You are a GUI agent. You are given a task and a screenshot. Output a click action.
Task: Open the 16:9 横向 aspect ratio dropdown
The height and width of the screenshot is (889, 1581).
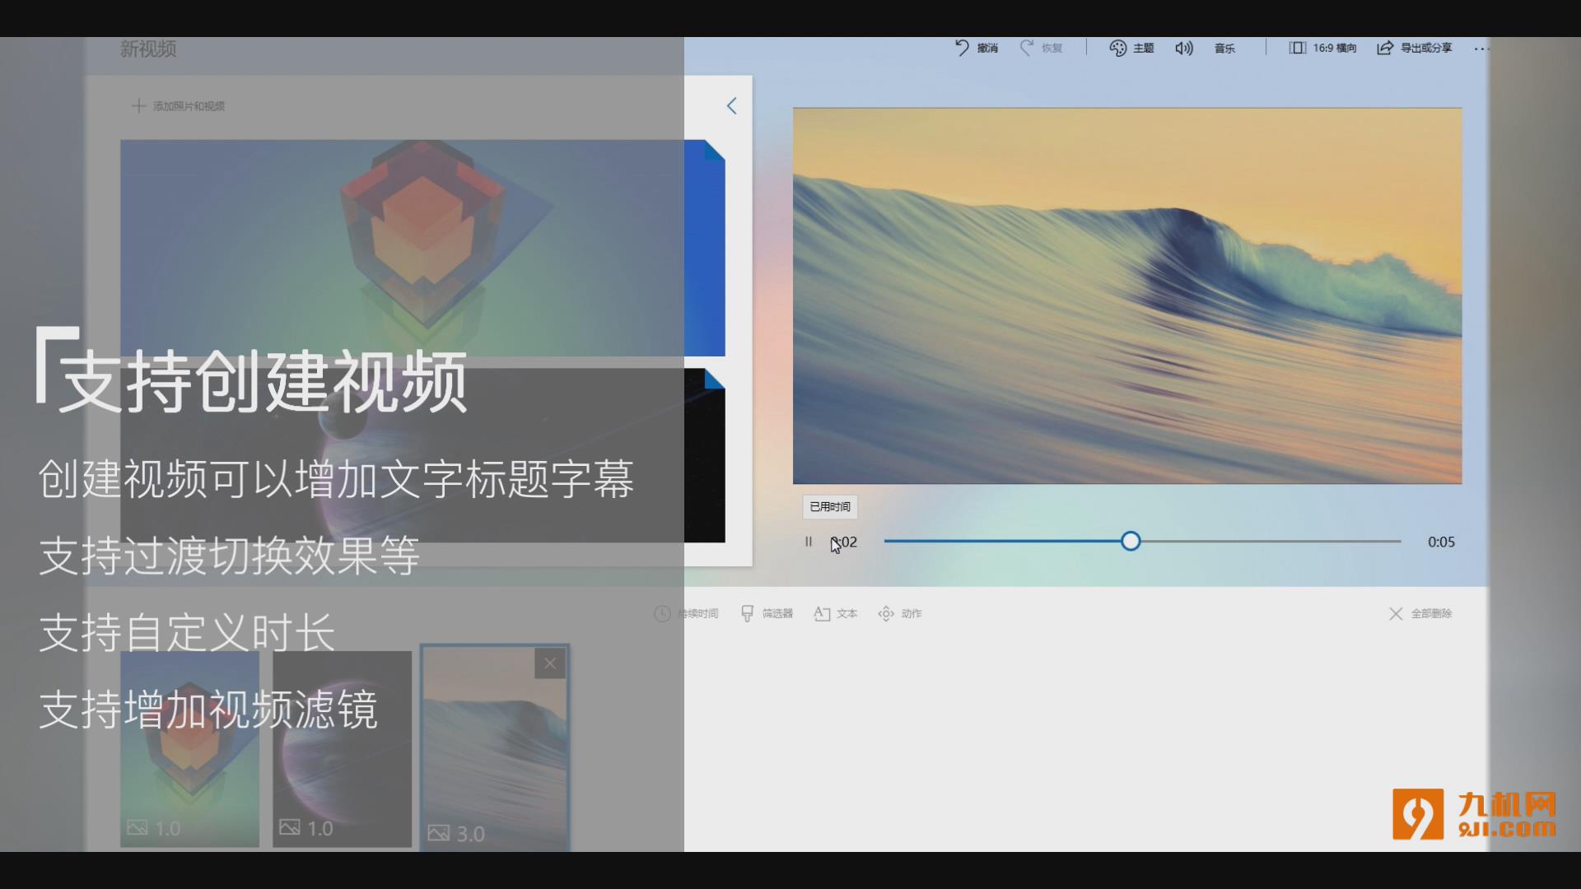pyautogui.click(x=1322, y=48)
